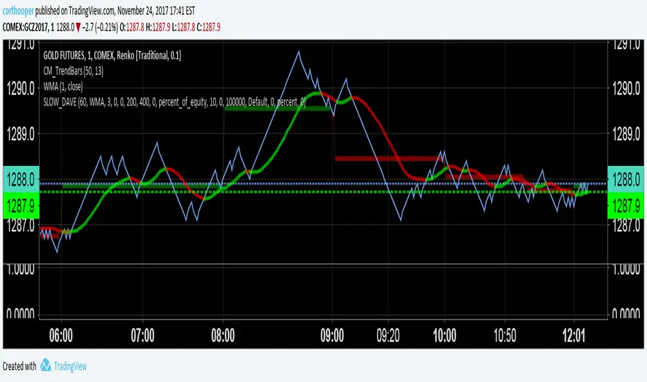
Task: Select the WMA (1, close) indicator label
Action: (x=63, y=86)
